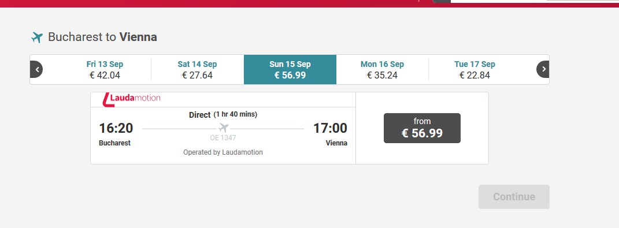The height and width of the screenshot is (228, 619).
Task: Click the from € 56.99 fare button
Action: (422, 128)
